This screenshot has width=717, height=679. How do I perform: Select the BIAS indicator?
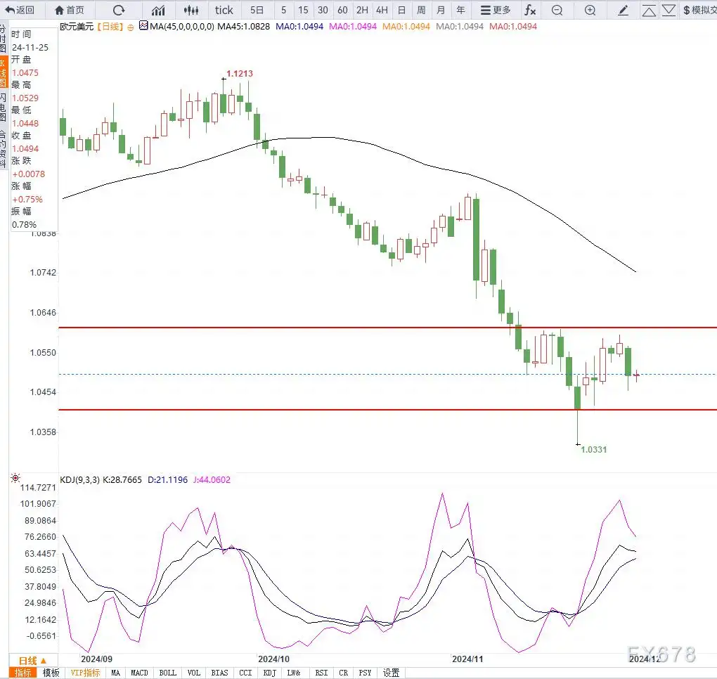click(219, 673)
